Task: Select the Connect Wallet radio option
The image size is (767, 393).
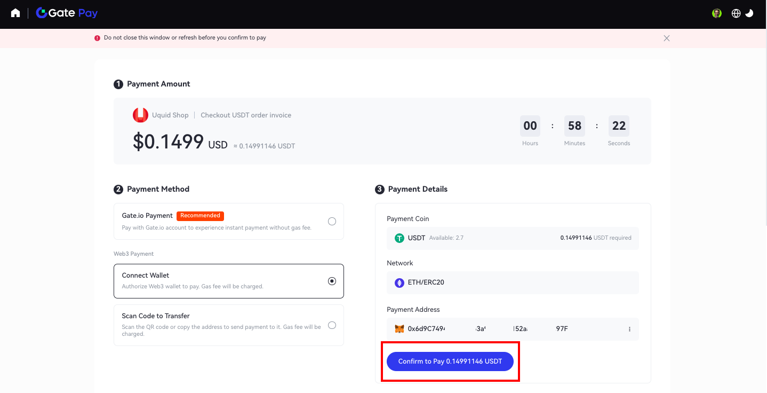Action: pos(332,281)
